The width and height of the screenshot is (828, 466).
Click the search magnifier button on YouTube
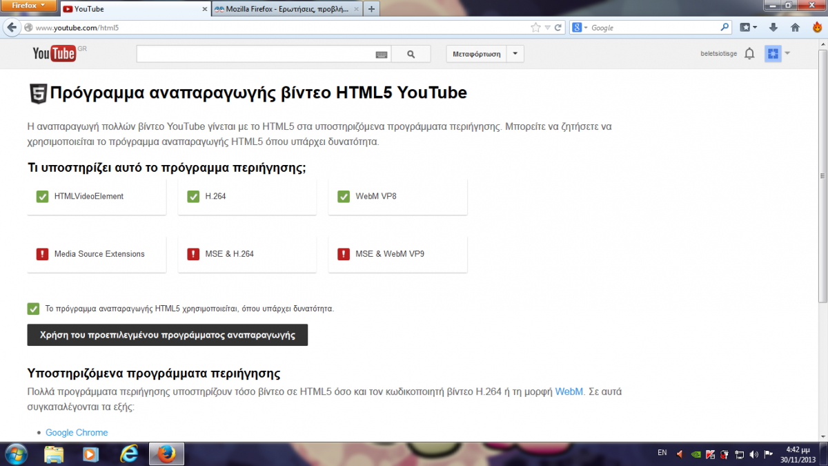(x=411, y=54)
